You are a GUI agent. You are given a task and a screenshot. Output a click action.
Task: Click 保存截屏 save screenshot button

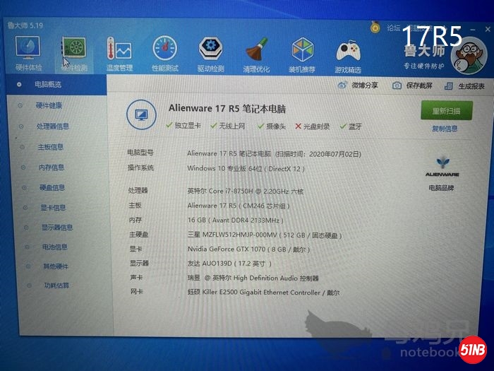point(412,86)
